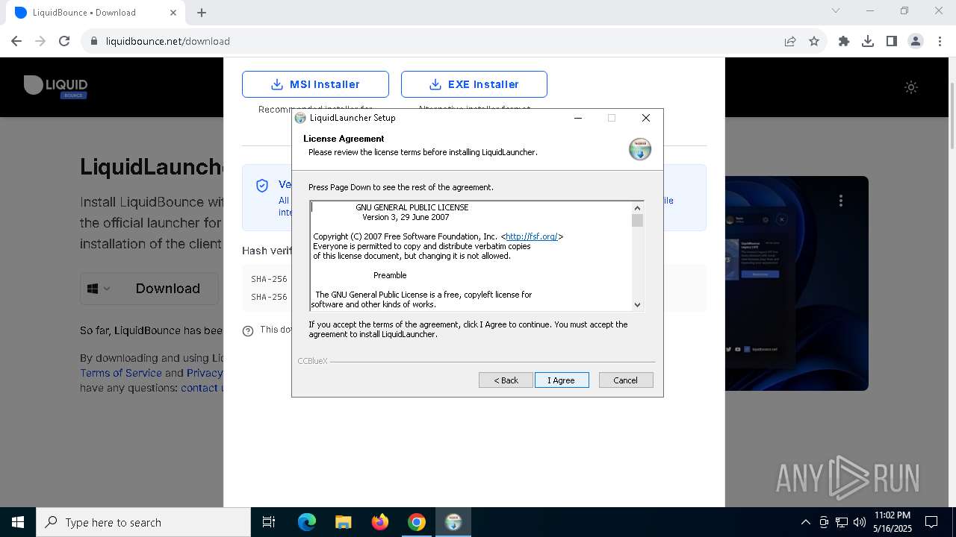Click the license scrollbar up arrow

[x=637, y=208]
